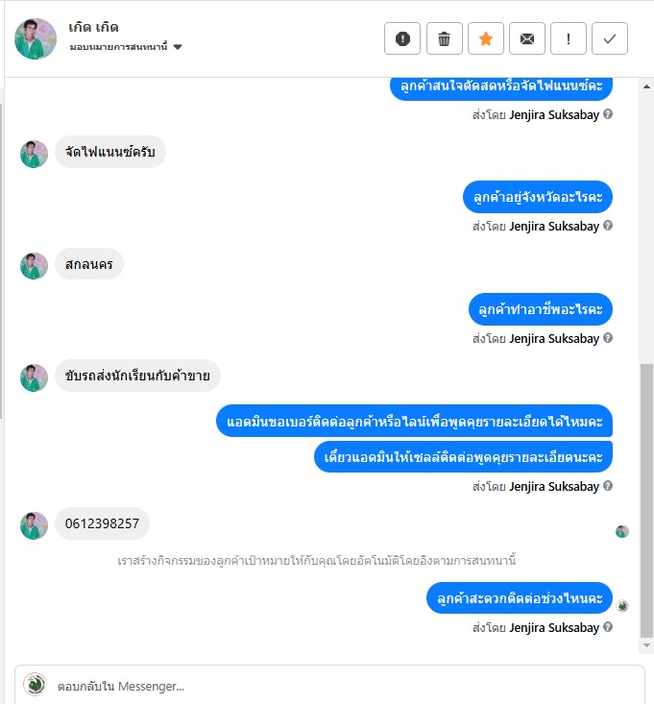Click scrollbar up arrow in chat
This screenshot has width=654, height=704.
coord(646,86)
